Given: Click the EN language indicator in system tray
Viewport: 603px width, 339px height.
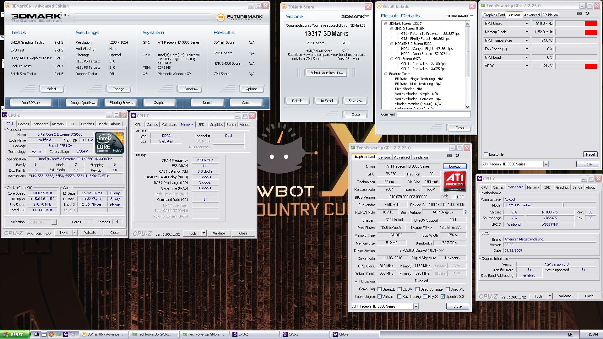Looking at the screenshot, I should pos(570,334).
